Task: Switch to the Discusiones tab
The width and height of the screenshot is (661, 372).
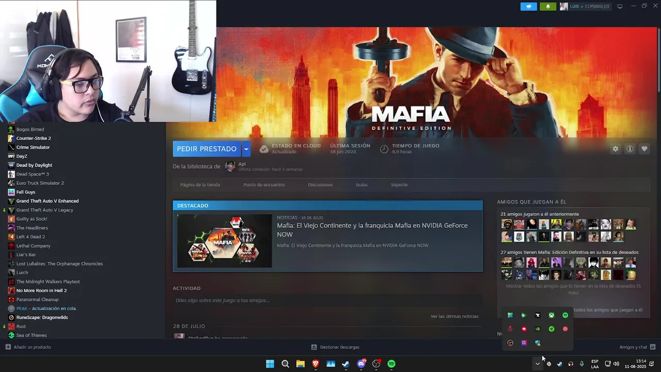Action: (320, 184)
